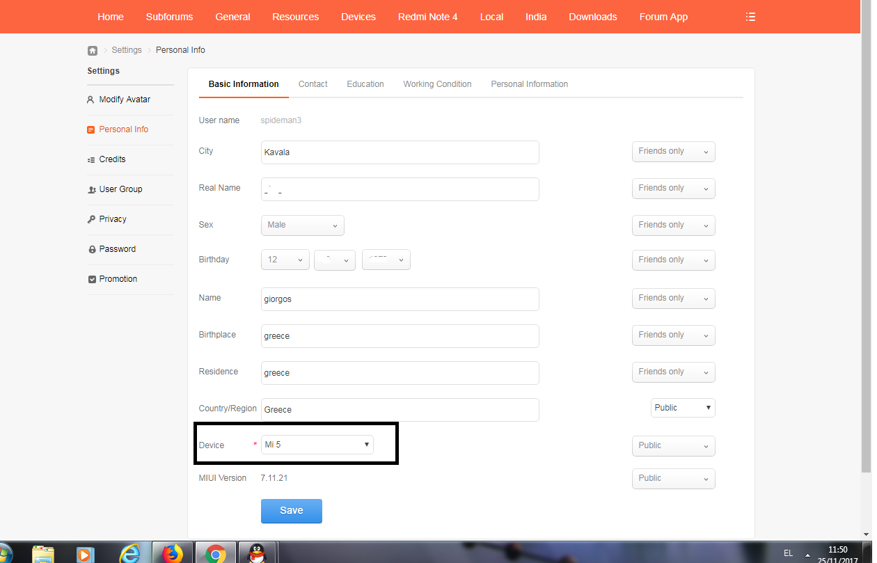Expand the Device dropdown showing Mi 5
Screen dimensions: 877x563
coord(317,445)
